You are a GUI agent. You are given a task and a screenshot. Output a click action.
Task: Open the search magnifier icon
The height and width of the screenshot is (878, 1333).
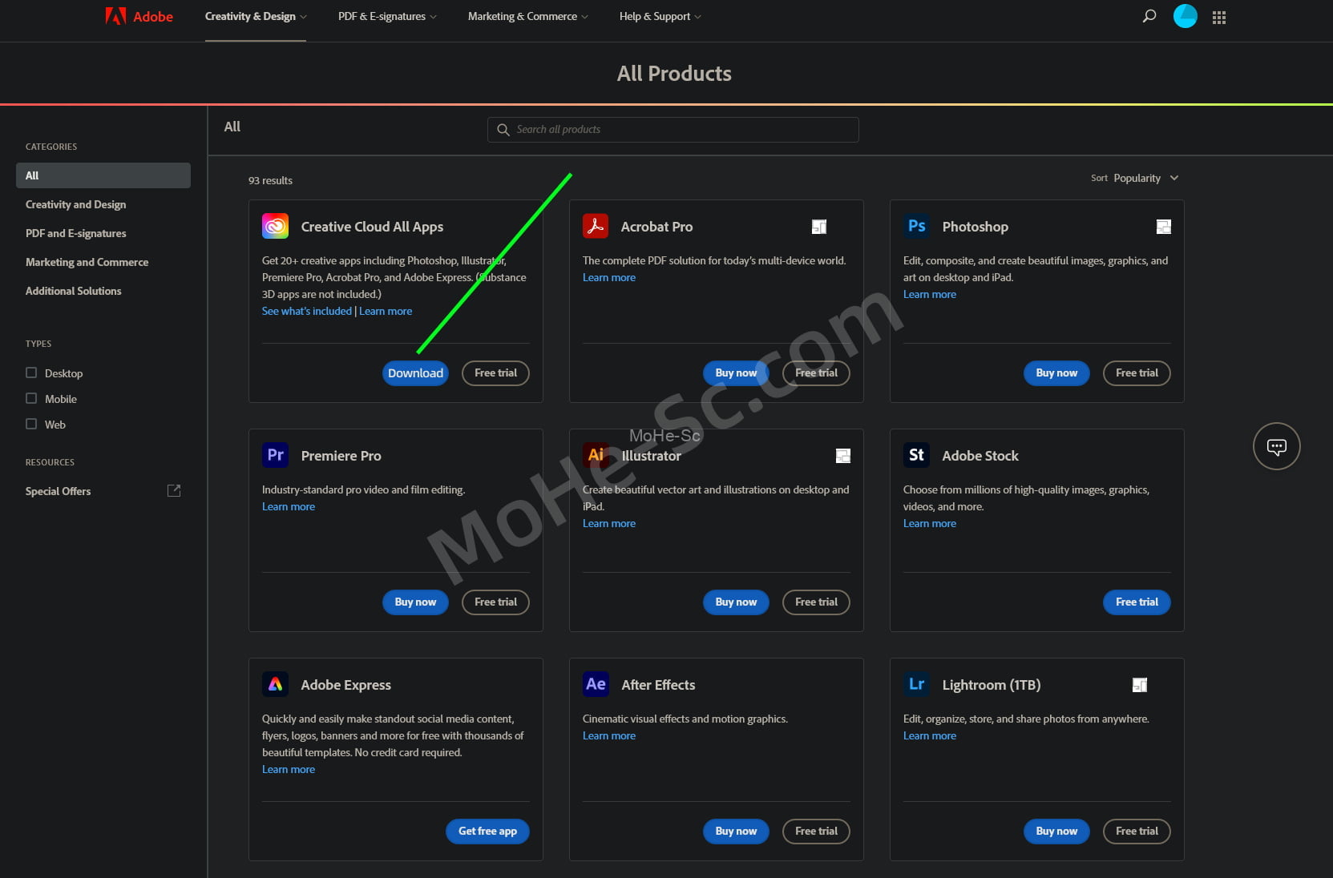pyautogui.click(x=1149, y=15)
